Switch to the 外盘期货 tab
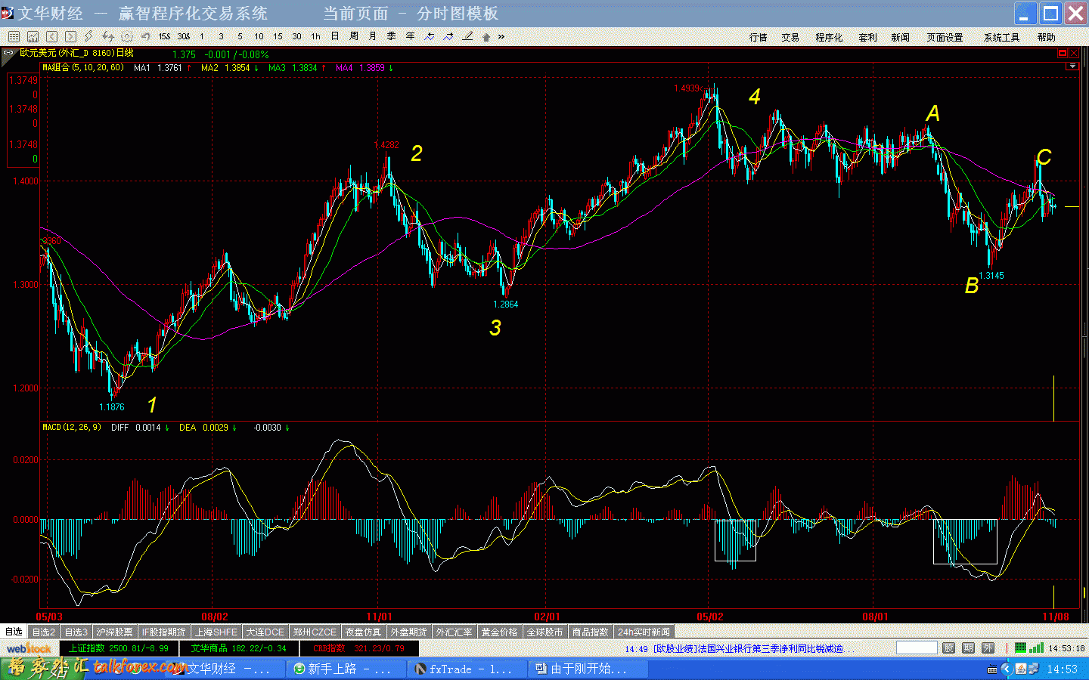The height and width of the screenshot is (680, 1089). pyautogui.click(x=409, y=632)
